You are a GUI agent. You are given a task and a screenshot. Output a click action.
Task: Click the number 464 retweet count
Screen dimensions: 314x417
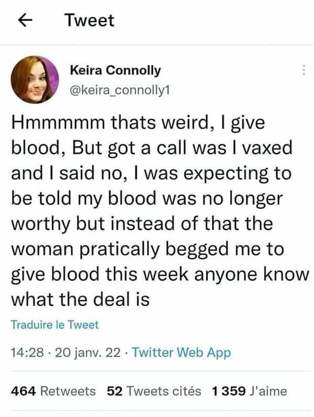(23, 390)
